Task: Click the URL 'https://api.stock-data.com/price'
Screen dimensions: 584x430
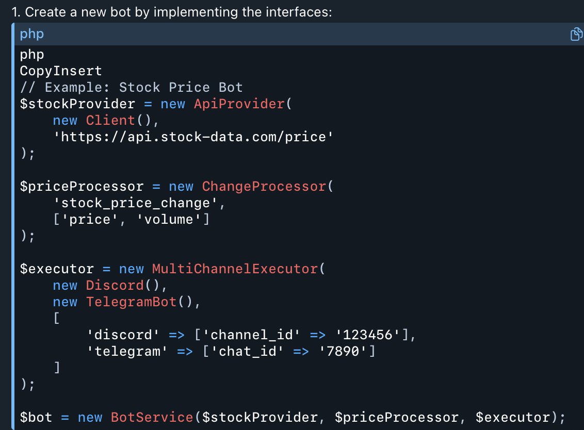Action: click(x=193, y=137)
